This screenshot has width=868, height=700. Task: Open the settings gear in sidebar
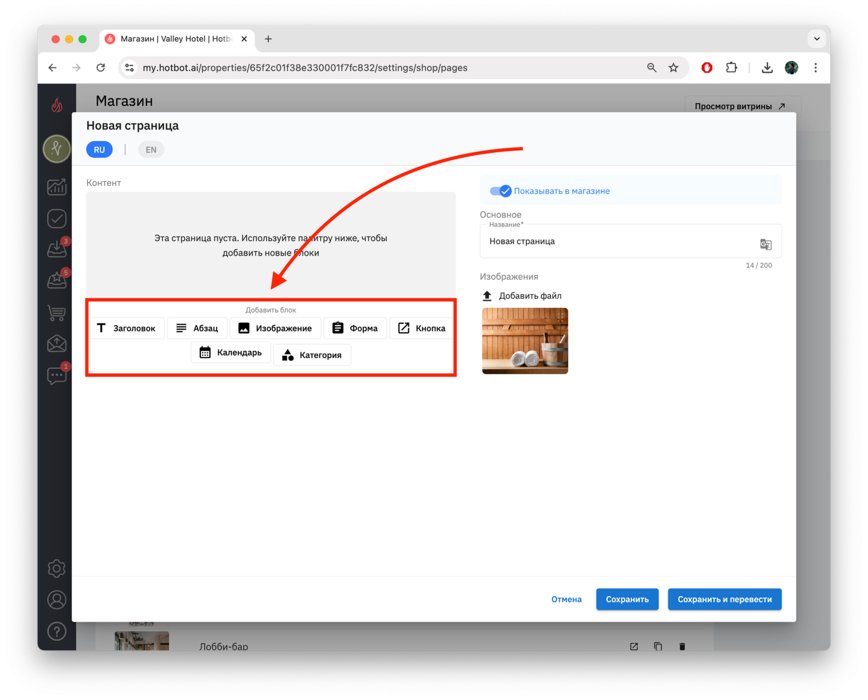pos(57,568)
